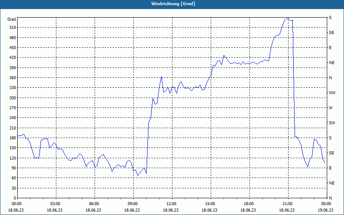Pick the y-axis value "390"
344x215 pixels.
click(x=13, y=68)
